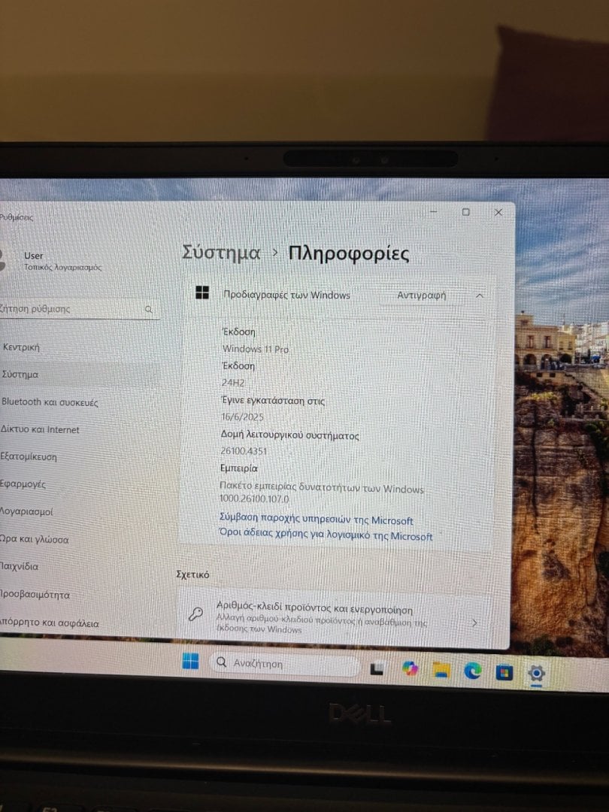Click the OS build 26100.4351

click(x=244, y=451)
